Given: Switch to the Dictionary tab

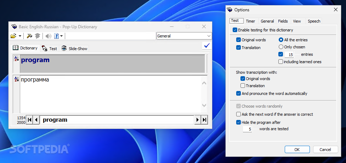Looking at the screenshot, I should tap(25, 48).
